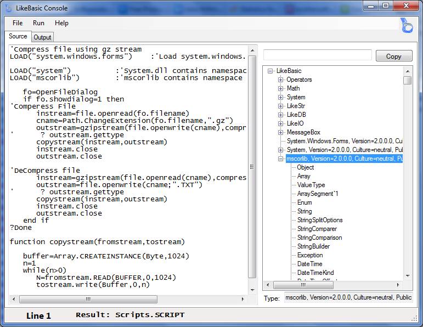The width and height of the screenshot is (423, 327).
Task: Click source editor scroll right arrow
Action: coord(243,299)
